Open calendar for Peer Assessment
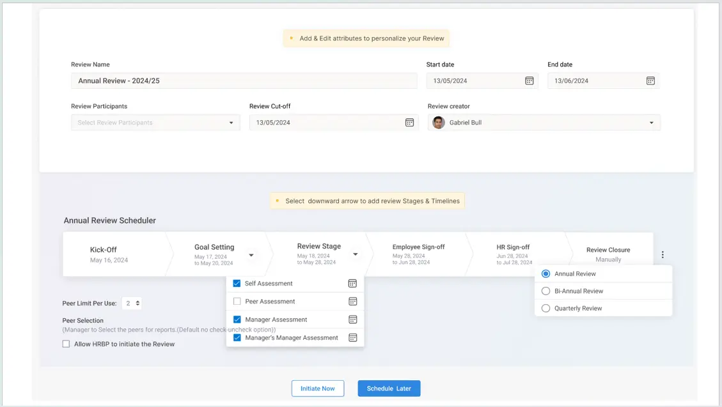The image size is (722, 407). 352,302
